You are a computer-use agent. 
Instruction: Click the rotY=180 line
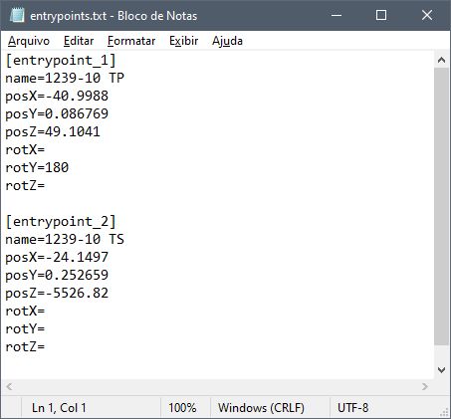click(37, 168)
